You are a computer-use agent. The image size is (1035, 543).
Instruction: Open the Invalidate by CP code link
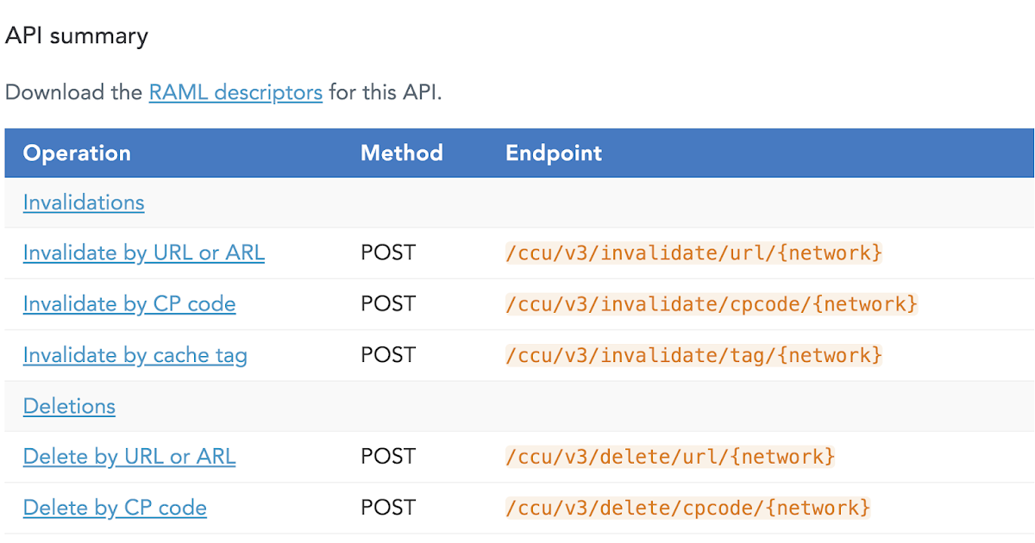(x=129, y=303)
